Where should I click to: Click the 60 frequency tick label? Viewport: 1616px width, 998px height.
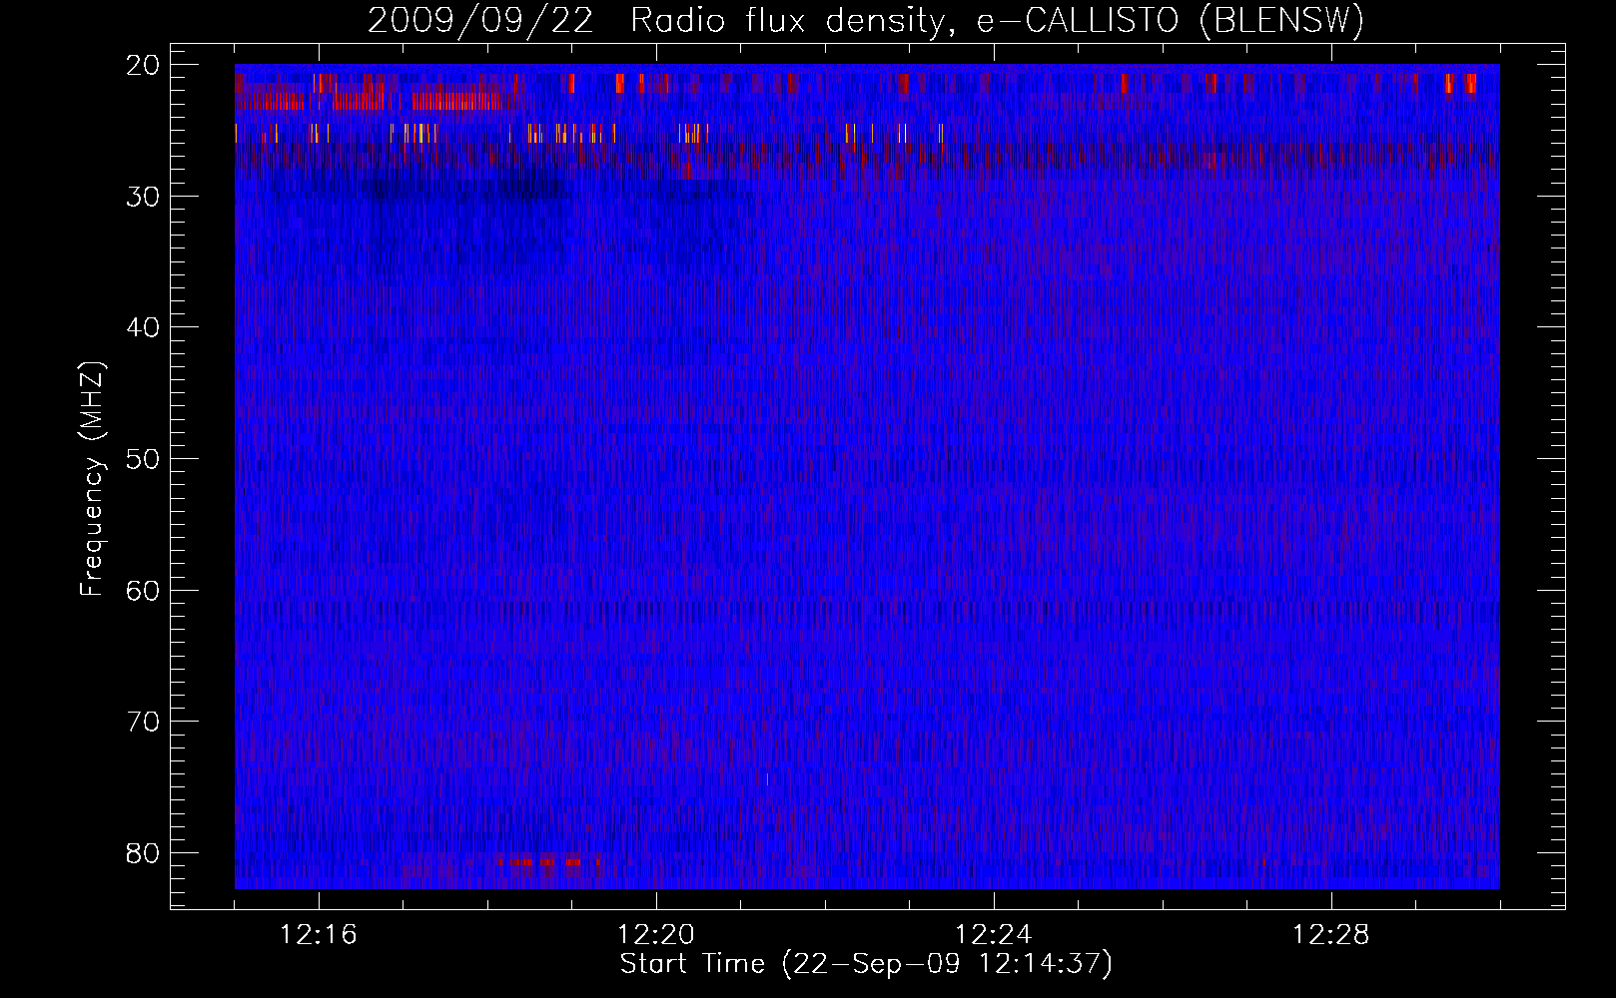click(144, 590)
